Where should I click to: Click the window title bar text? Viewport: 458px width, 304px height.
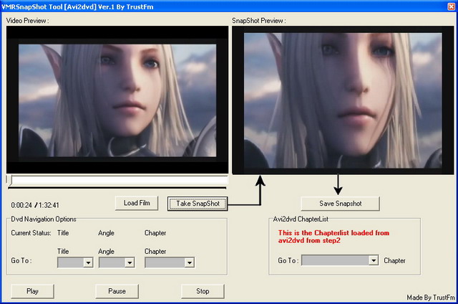pyautogui.click(x=77, y=6)
